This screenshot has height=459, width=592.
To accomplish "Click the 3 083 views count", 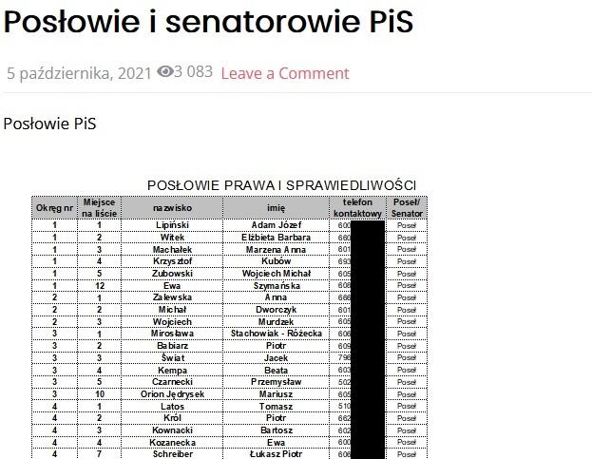I will click(194, 73).
